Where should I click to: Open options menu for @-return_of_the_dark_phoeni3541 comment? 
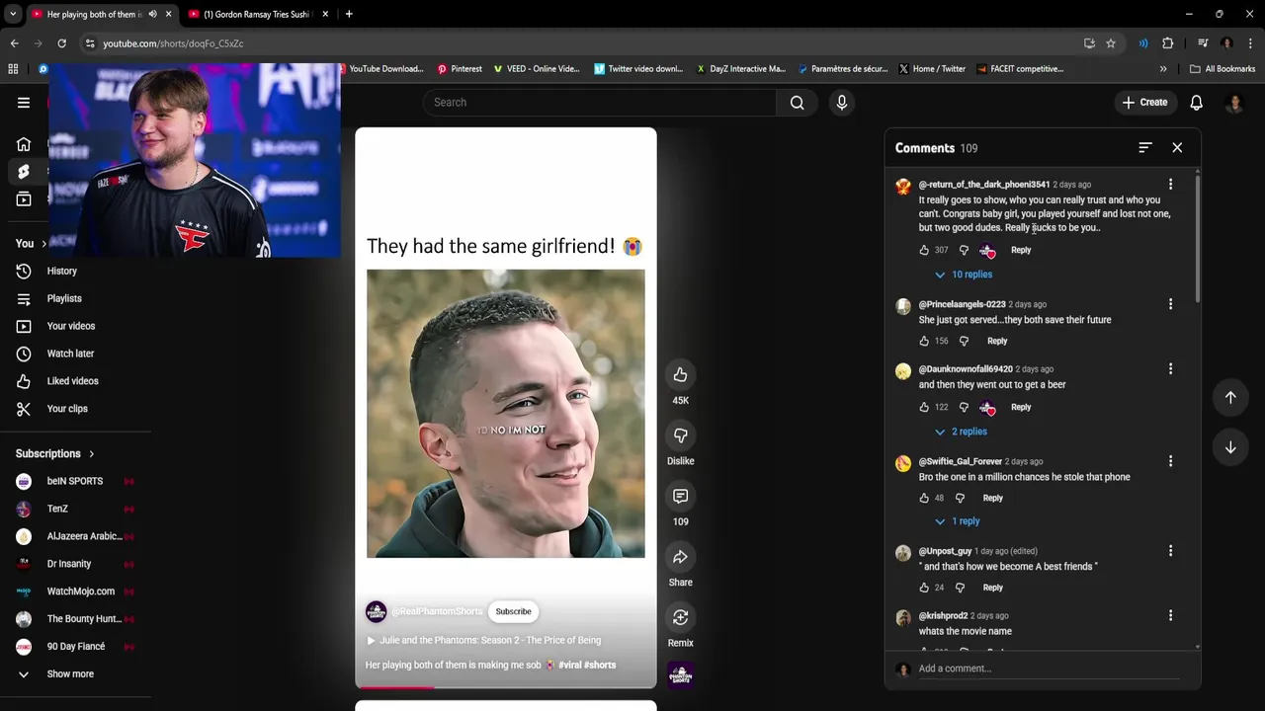click(x=1170, y=185)
